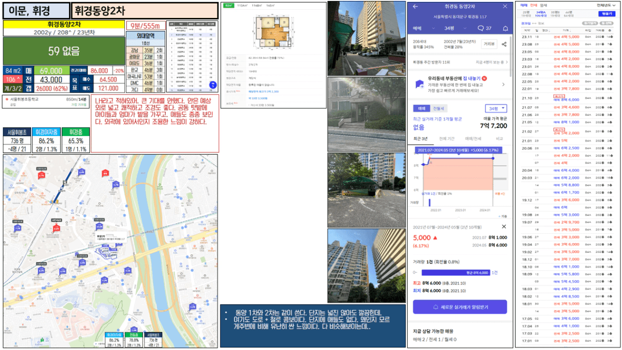Screen dimensions: 622x350
Task: Click the blue 평형 button in the transaction list
Action: (607, 14)
